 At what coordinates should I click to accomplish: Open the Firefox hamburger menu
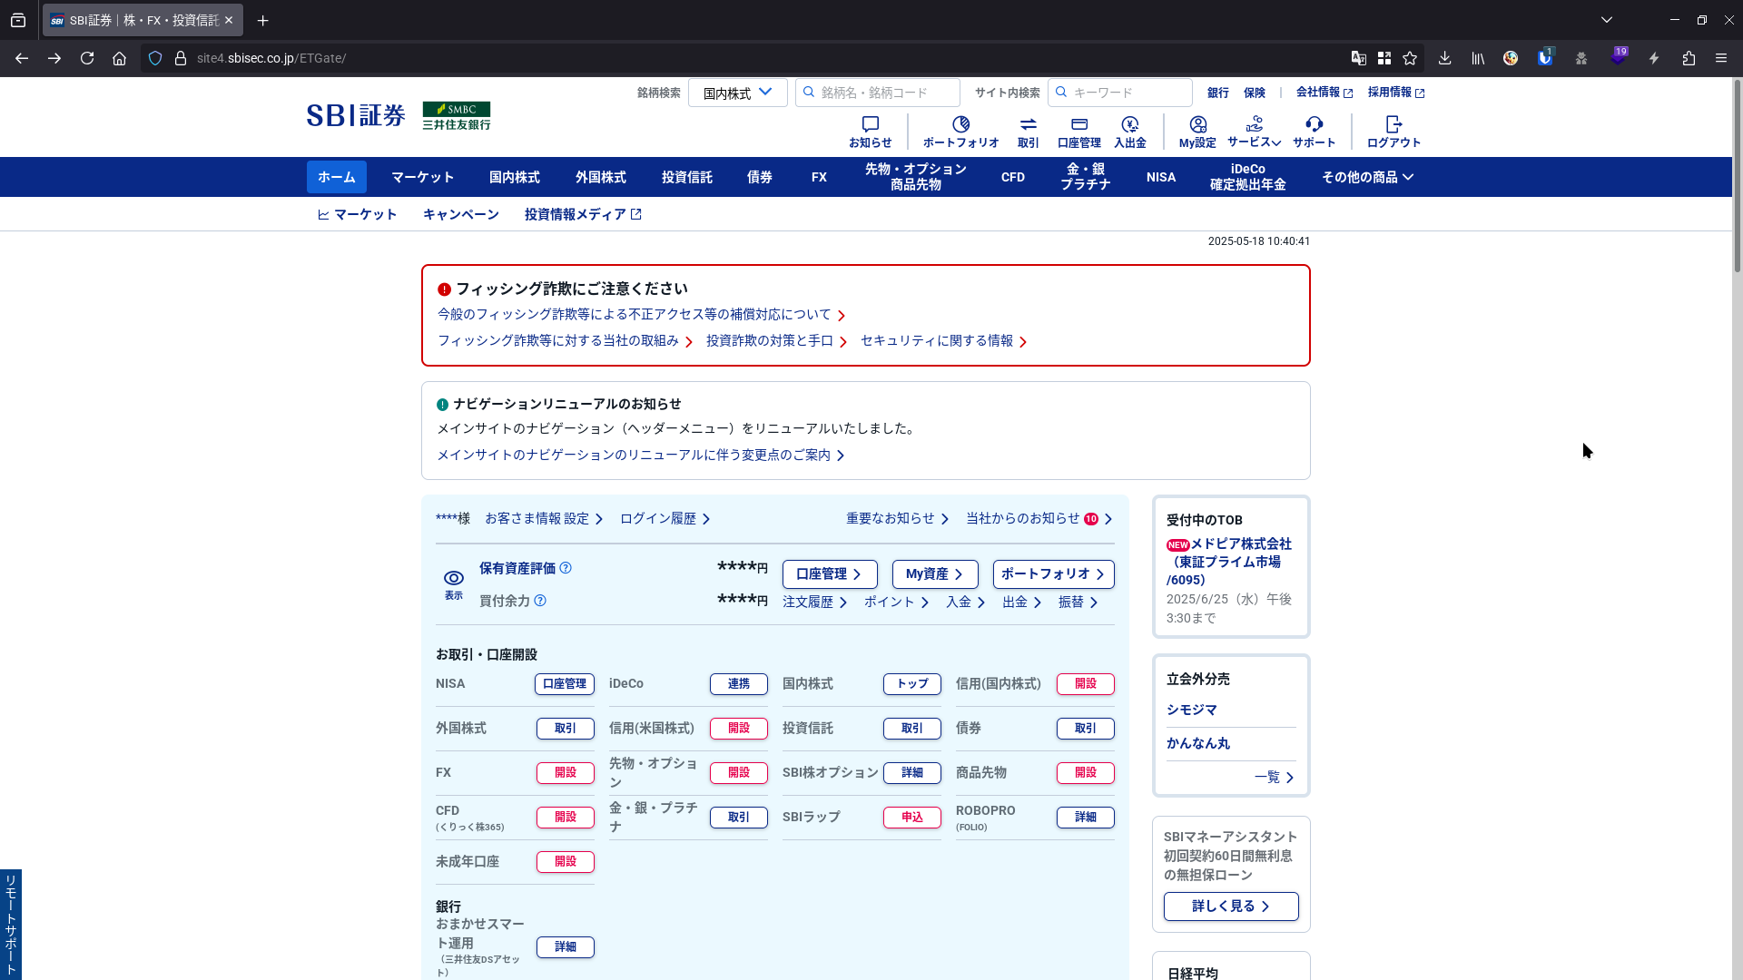point(1721,58)
